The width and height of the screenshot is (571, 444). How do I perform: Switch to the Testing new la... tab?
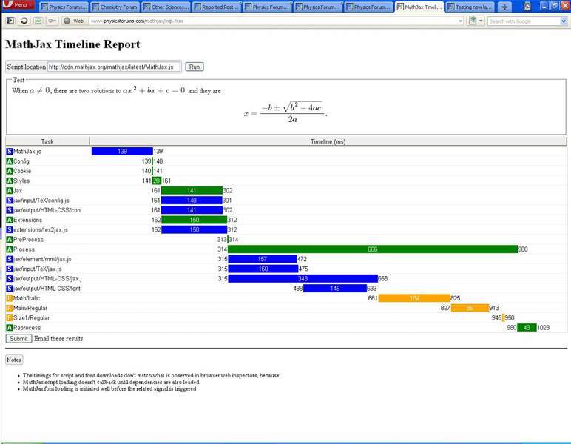470,7
